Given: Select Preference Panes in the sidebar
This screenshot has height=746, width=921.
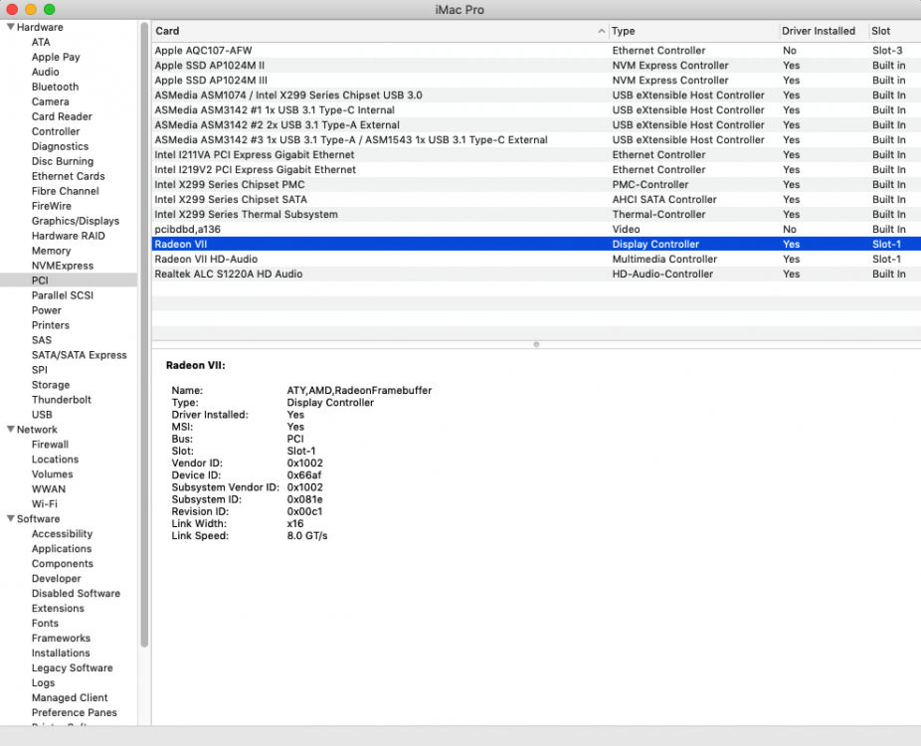Looking at the screenshot, I should pyautogui.click(x=74, y=712).
